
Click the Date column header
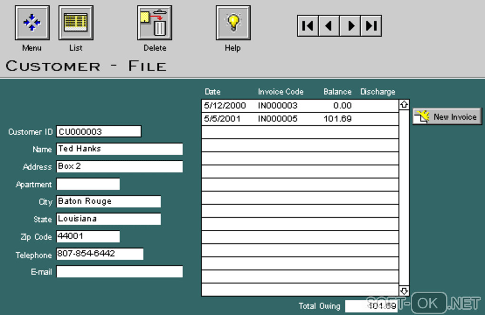tap(213, 92)
